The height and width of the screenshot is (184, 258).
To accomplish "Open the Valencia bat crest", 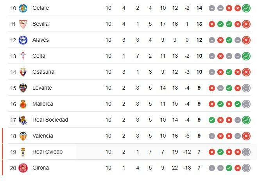I will click(23, 136).
